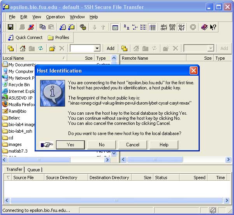Select Recycle Bin in local list
234x215 pixels.
(16, 85)
